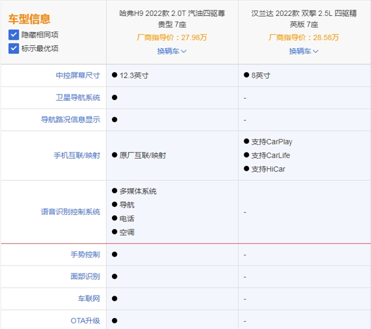The width and height of the screenshot is (371, 329).
Task: Select the 卫星导航系统 row label
Action: (77, 98)
